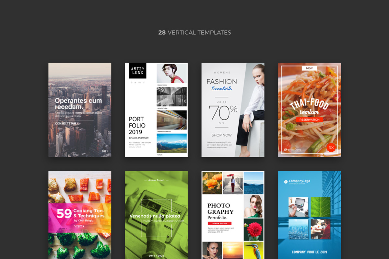
Task: Click 'Venenatis nulla platea' headline
Action: click(155, 216)
